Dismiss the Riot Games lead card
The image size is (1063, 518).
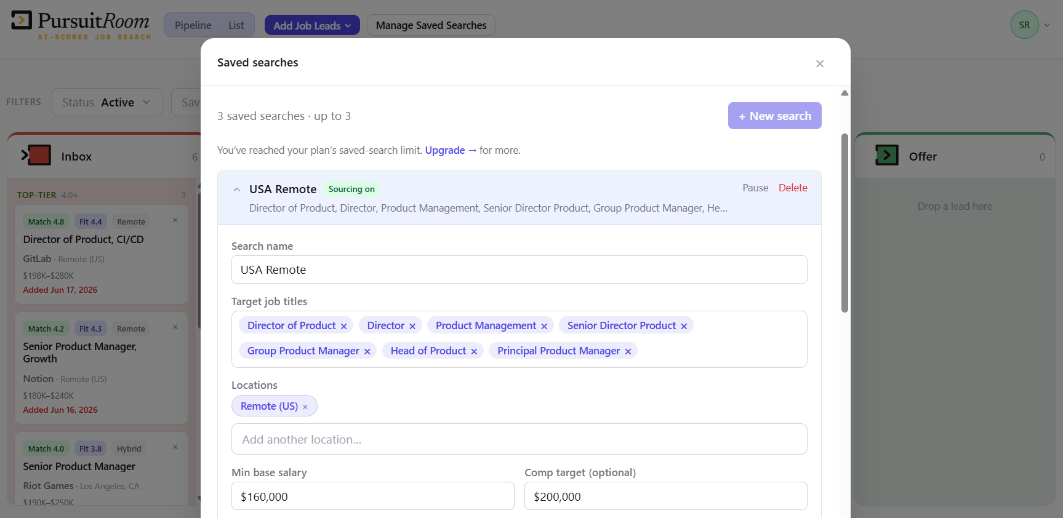(175, 447)
